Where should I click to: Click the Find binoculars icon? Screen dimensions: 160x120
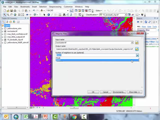click(x=64, y=15)
